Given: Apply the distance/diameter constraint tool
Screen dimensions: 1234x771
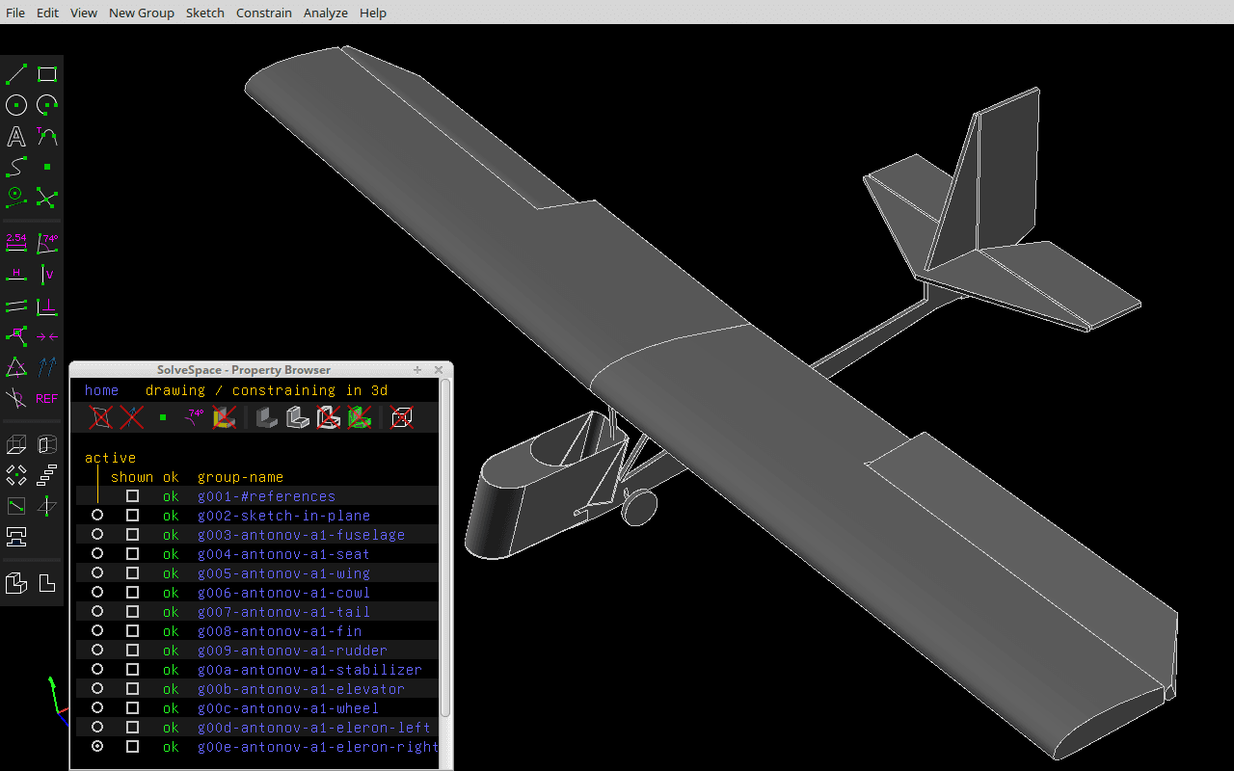Looking at the screenshot, I should click(x=16, y=242).
